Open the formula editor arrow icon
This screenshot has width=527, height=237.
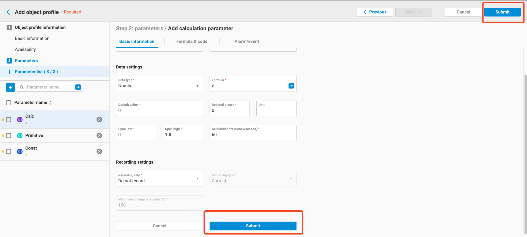coord(291,86)
